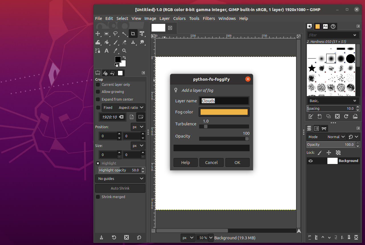Image resolution: width=365 pixels, height=245 pixels.
Task: Choose the Eraser tool
Action: (124, 42)
